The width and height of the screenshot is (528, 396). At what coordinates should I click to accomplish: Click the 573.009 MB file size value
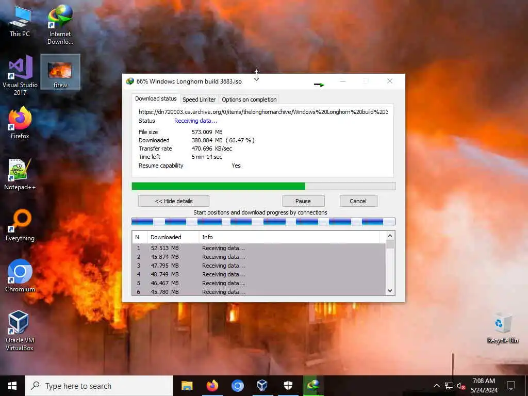(x=207, y=132)
